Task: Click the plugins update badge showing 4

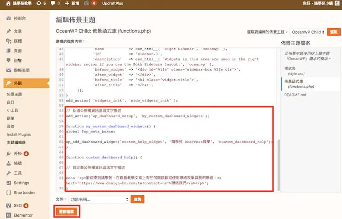Action: coord(26,154)
